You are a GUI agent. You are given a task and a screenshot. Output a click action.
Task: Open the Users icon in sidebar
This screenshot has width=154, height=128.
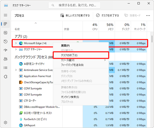[x=6, y=59]
